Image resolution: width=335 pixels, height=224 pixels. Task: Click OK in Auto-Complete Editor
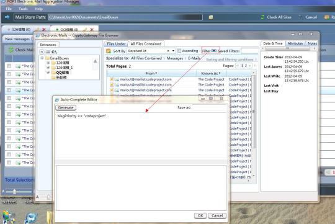pyautogui.click(x=200, y=216)
